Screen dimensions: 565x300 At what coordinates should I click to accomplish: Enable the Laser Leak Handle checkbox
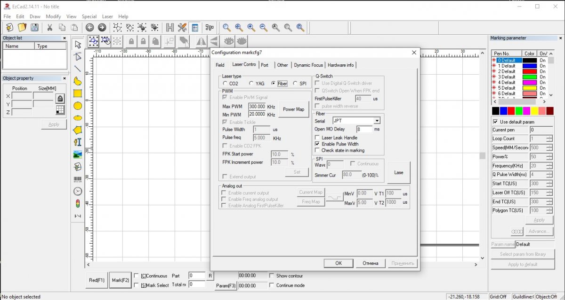click(317, 138)
